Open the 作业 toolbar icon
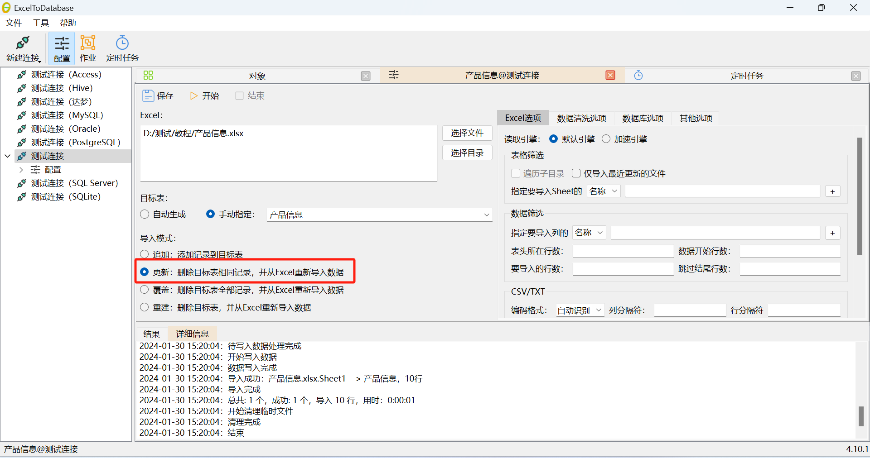This screenshot has height=458, width=870. point(88,43)
